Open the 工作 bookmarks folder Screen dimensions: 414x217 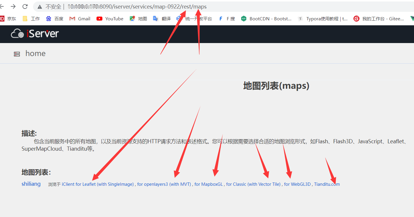(31, 19)
